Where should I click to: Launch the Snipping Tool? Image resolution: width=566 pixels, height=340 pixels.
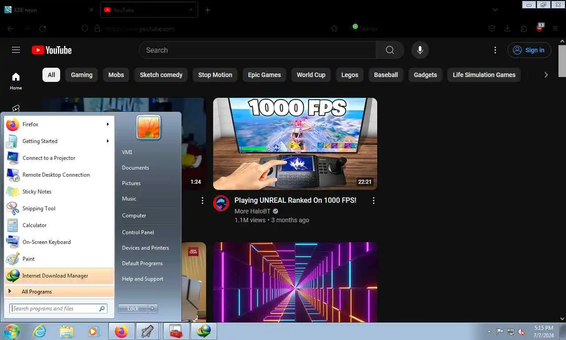[59, 209]
